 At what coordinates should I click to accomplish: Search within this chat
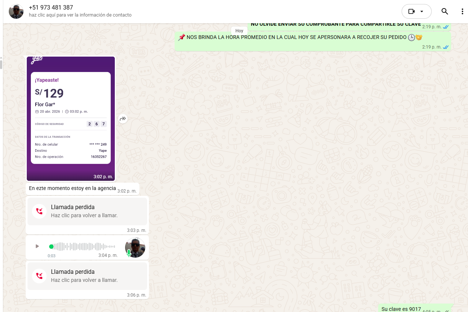tap(445, 11)
